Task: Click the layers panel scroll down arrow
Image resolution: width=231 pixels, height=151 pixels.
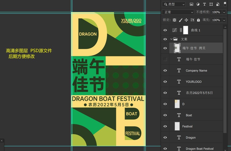Action: pyautogui.click(x=225, y=150)
